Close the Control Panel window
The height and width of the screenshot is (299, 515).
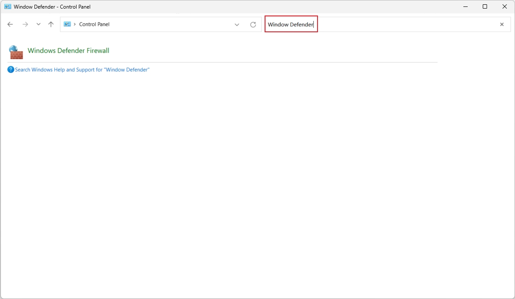click(x=505, y=6)
